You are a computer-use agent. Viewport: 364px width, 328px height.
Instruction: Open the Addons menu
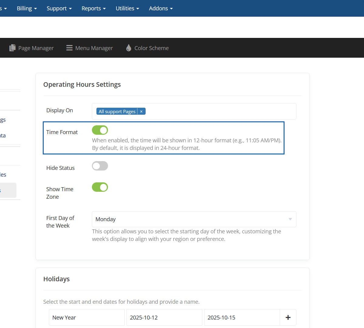[x=160, y=8]
